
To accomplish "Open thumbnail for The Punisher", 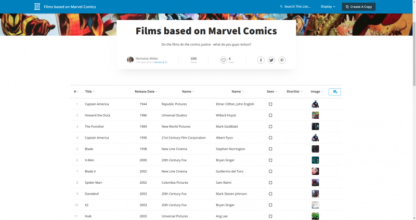I will point(315,127).
